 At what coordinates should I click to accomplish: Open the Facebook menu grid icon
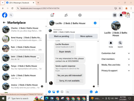point(115,15)
